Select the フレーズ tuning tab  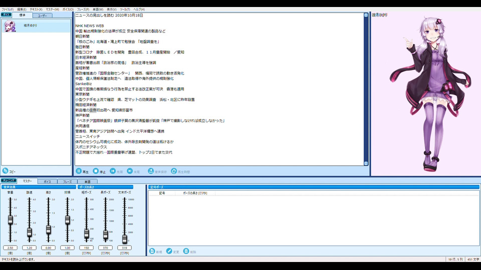pos(67,181)
